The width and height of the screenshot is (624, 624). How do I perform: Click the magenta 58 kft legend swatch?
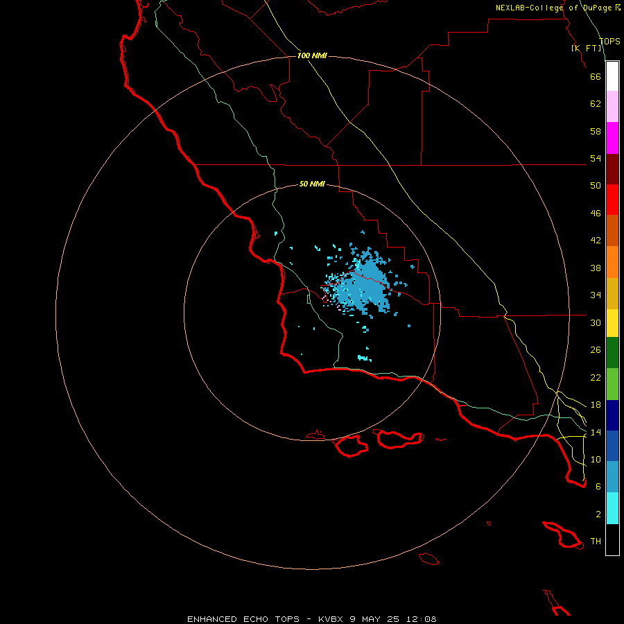(x=612, y=138)
